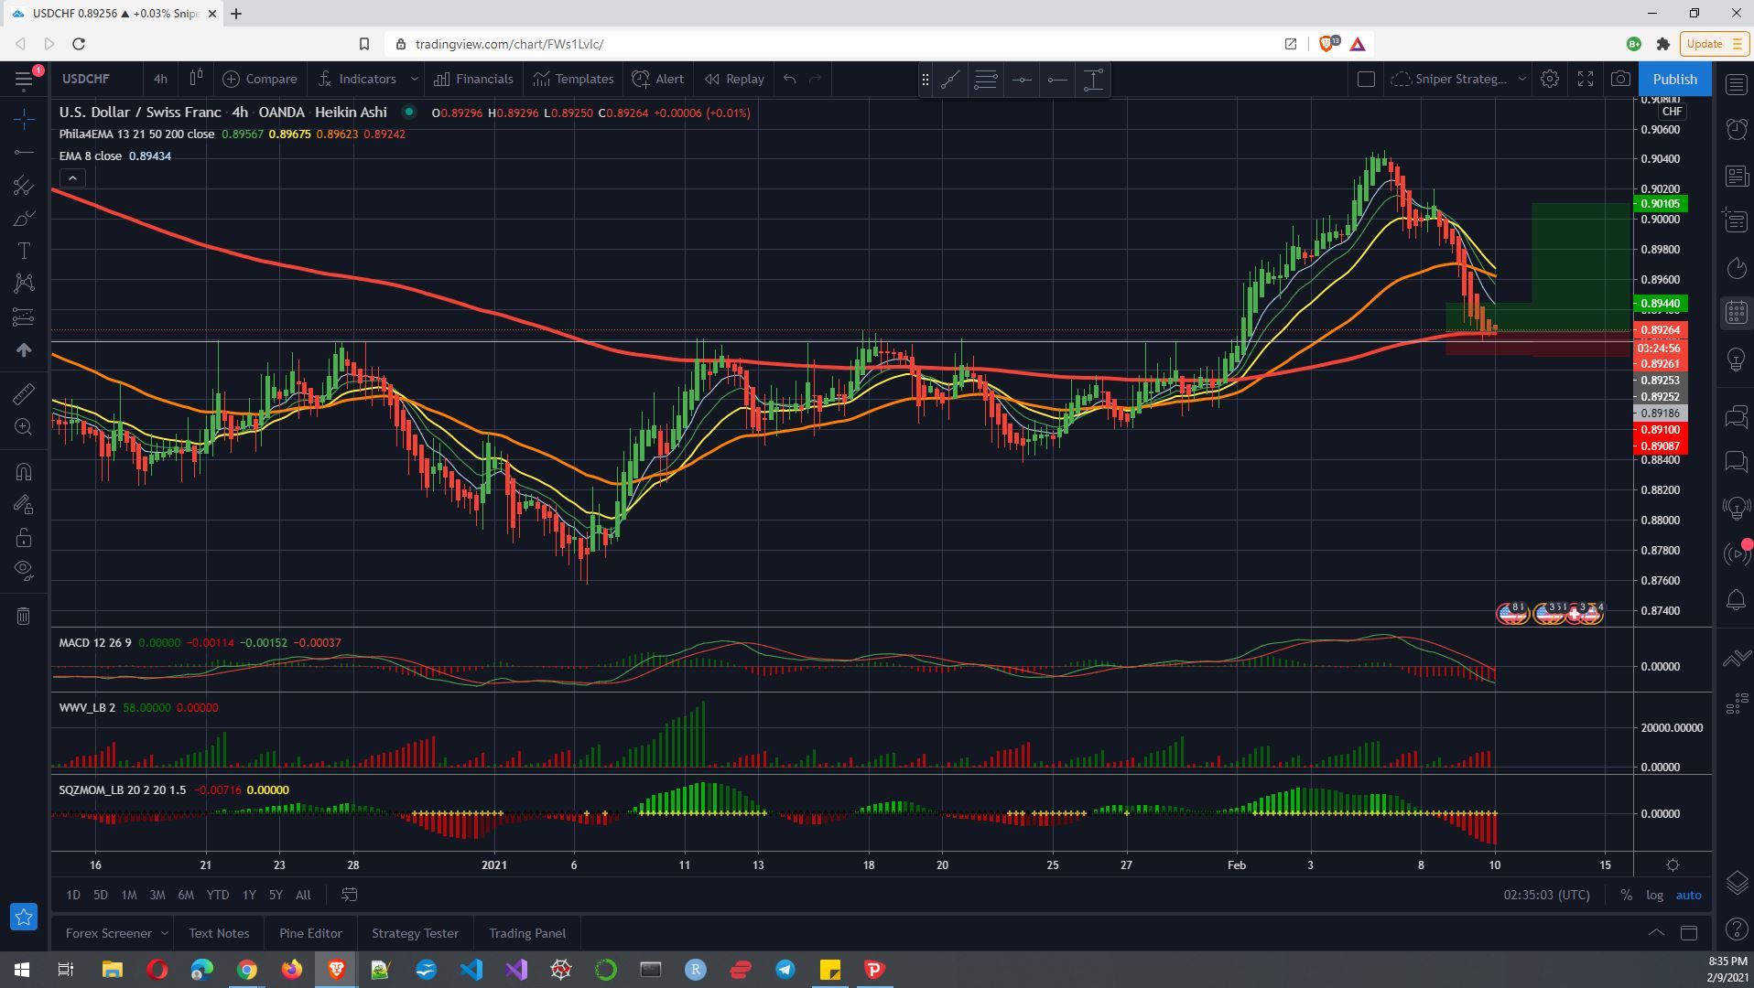Select the measure ruler tool
The width and height of the screenshot is (1754, 988).
click(x=25, y=393)
